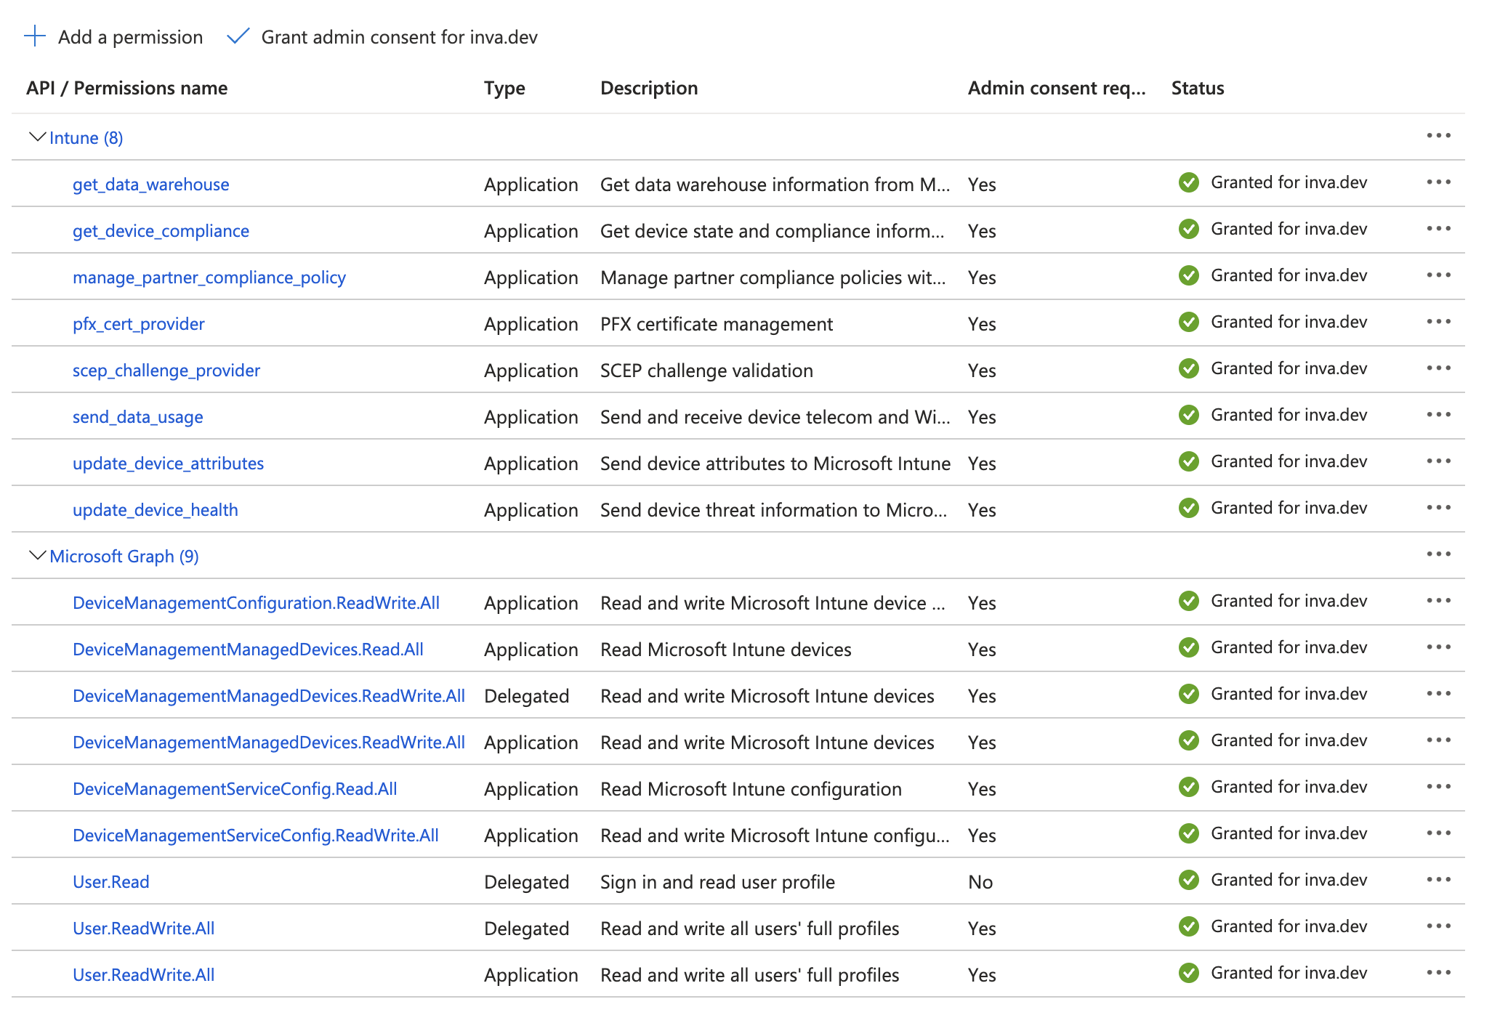Open the ellipsis menu for DeviceManagementConfiguration.ReadWrite.All
This screenshot has height=1023, width=1500.
(x=1438, y=601)
